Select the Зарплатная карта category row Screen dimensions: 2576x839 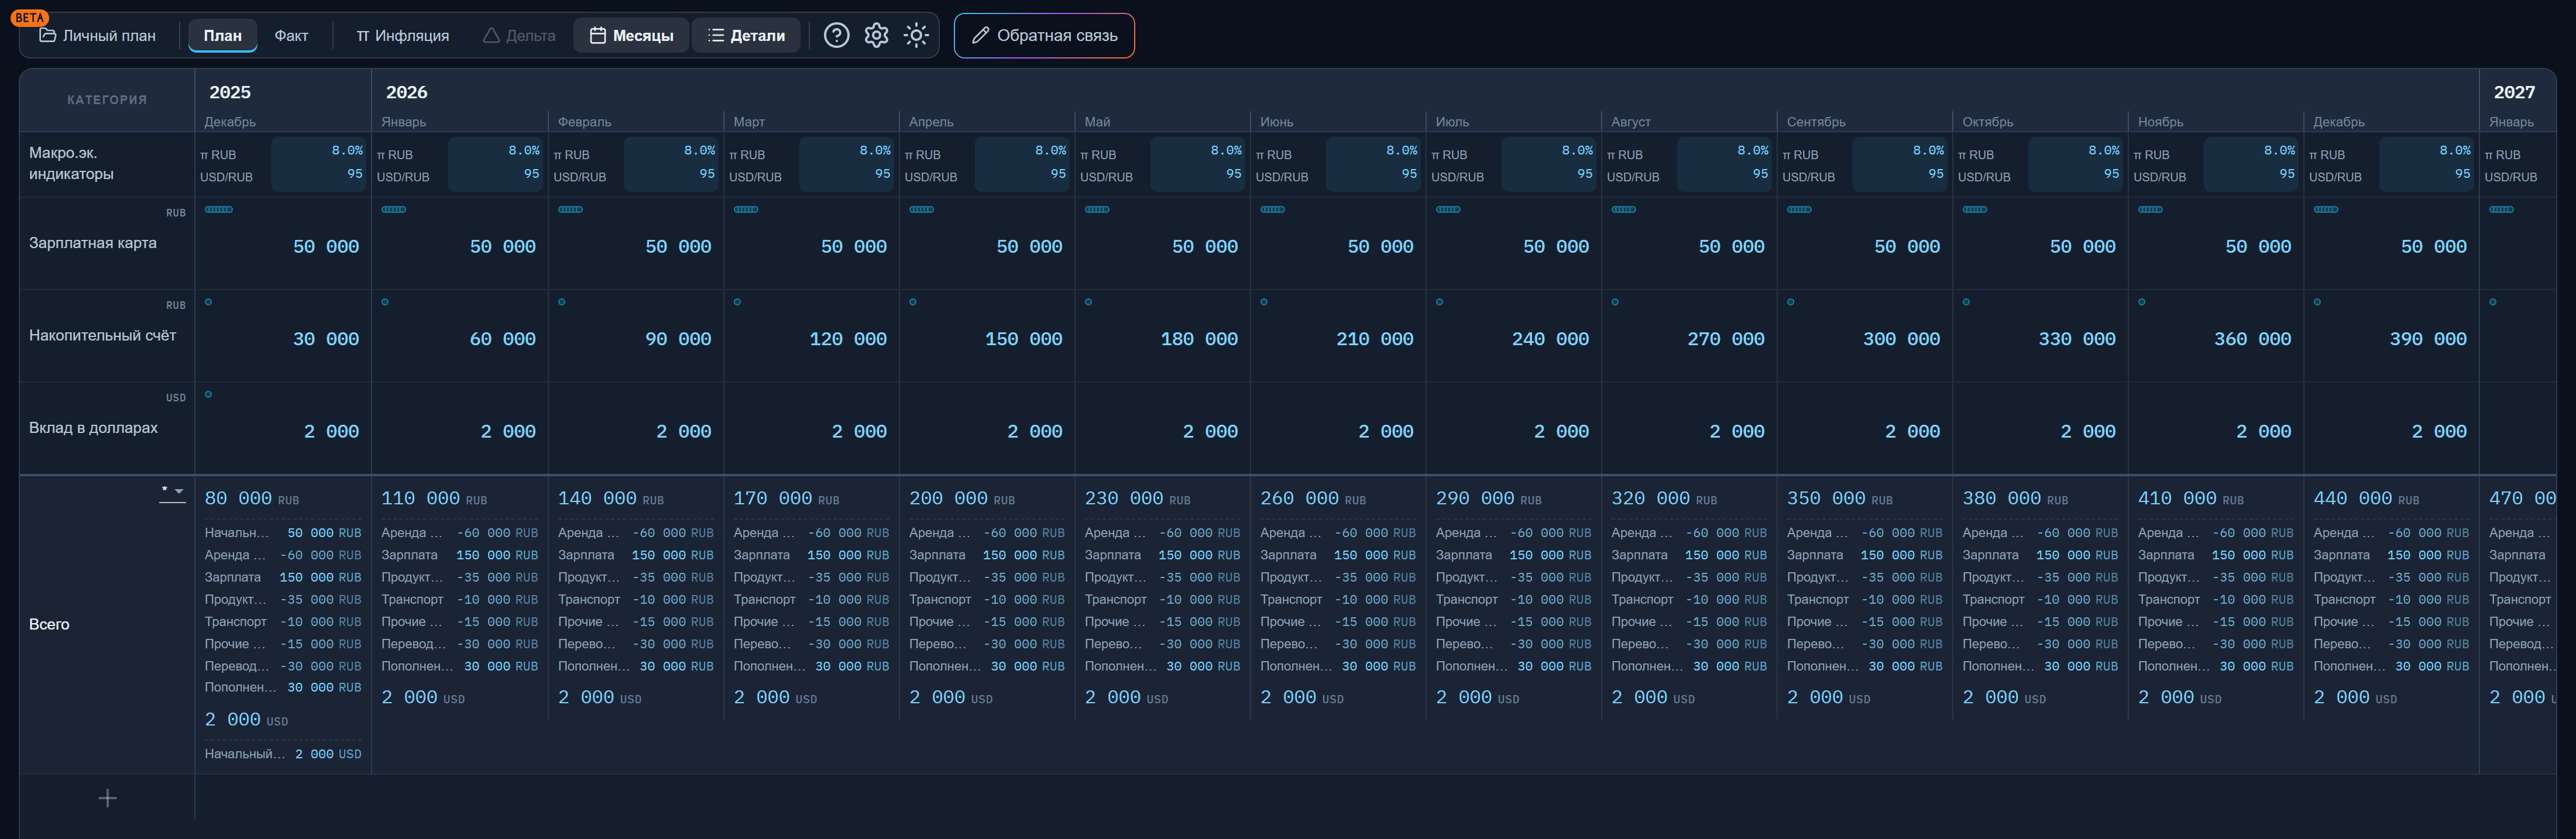107,243
